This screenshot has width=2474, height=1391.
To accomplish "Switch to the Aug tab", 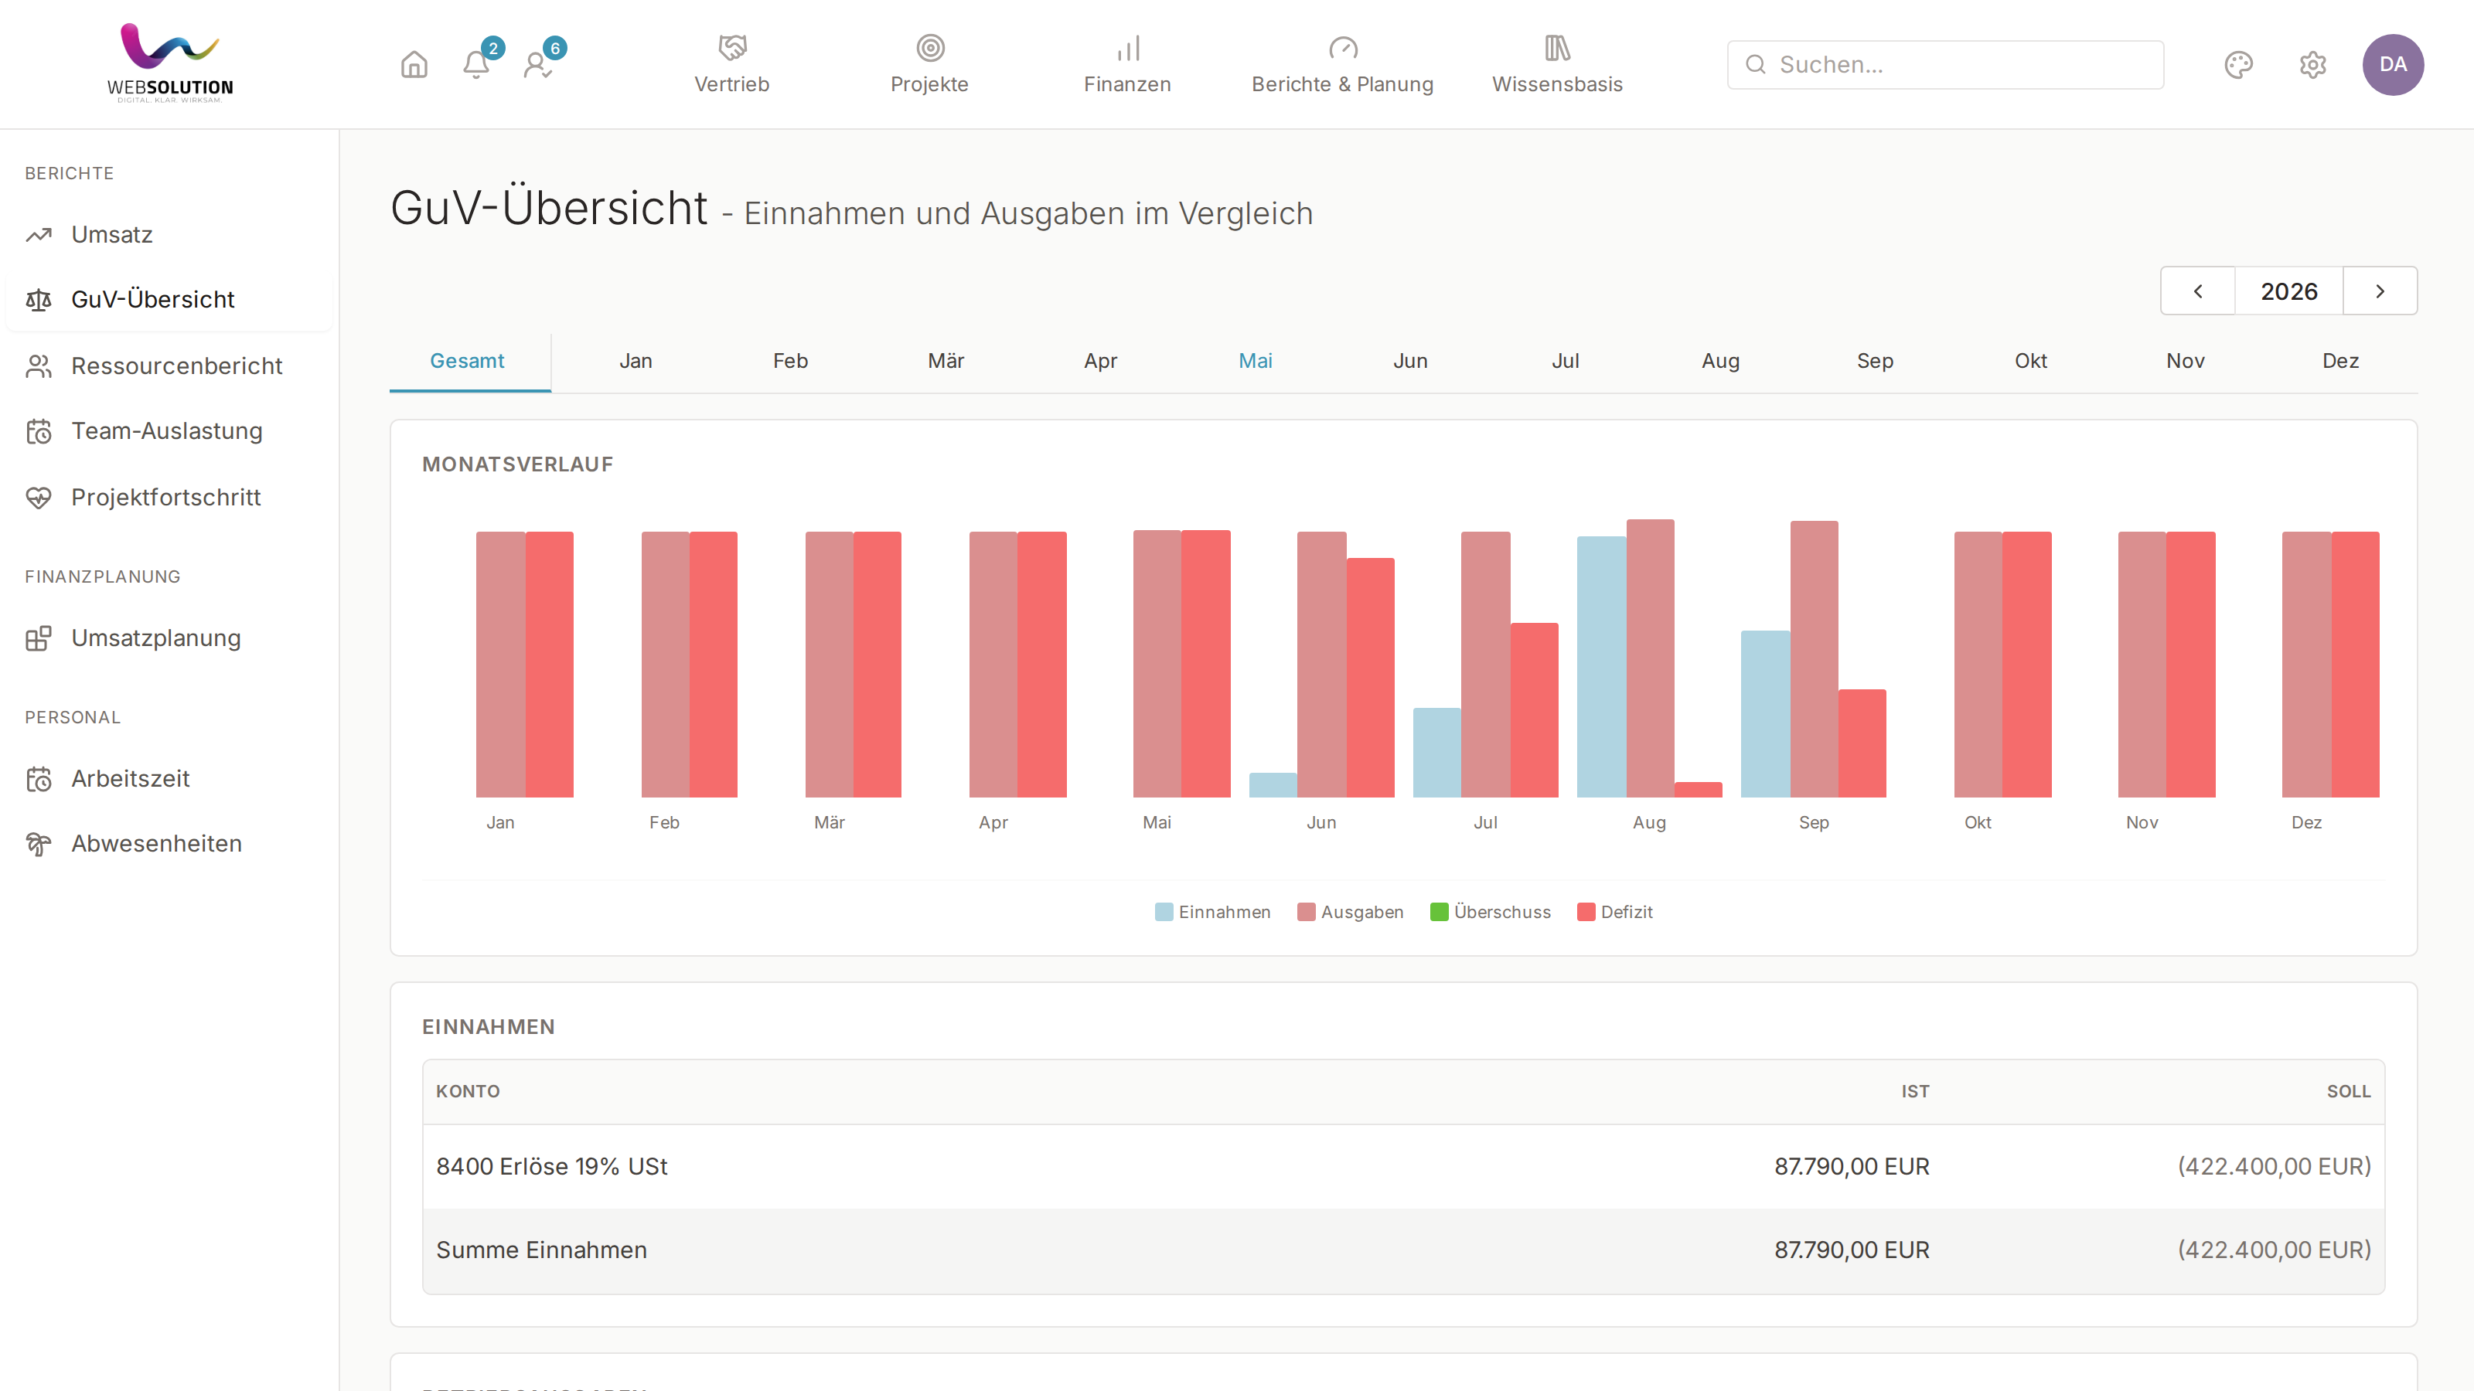I will [1720, 361].
